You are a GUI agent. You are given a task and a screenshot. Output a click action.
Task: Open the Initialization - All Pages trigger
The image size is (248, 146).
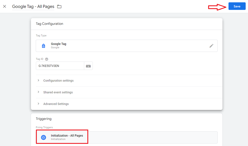67,136
